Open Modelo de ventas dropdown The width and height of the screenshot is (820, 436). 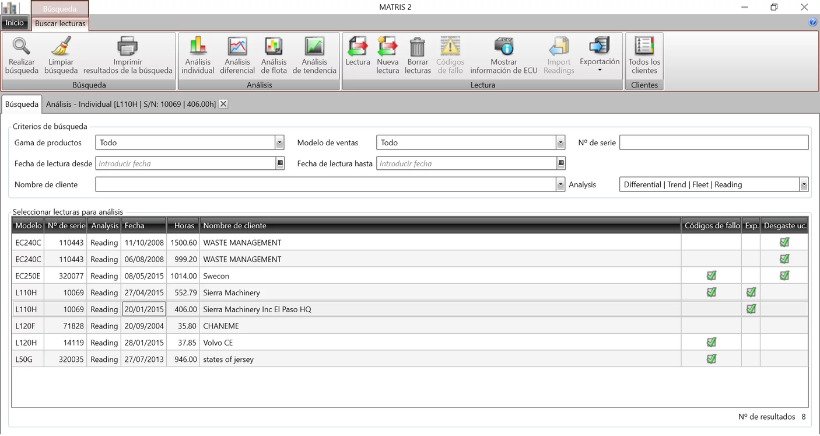tap(560, 142)
